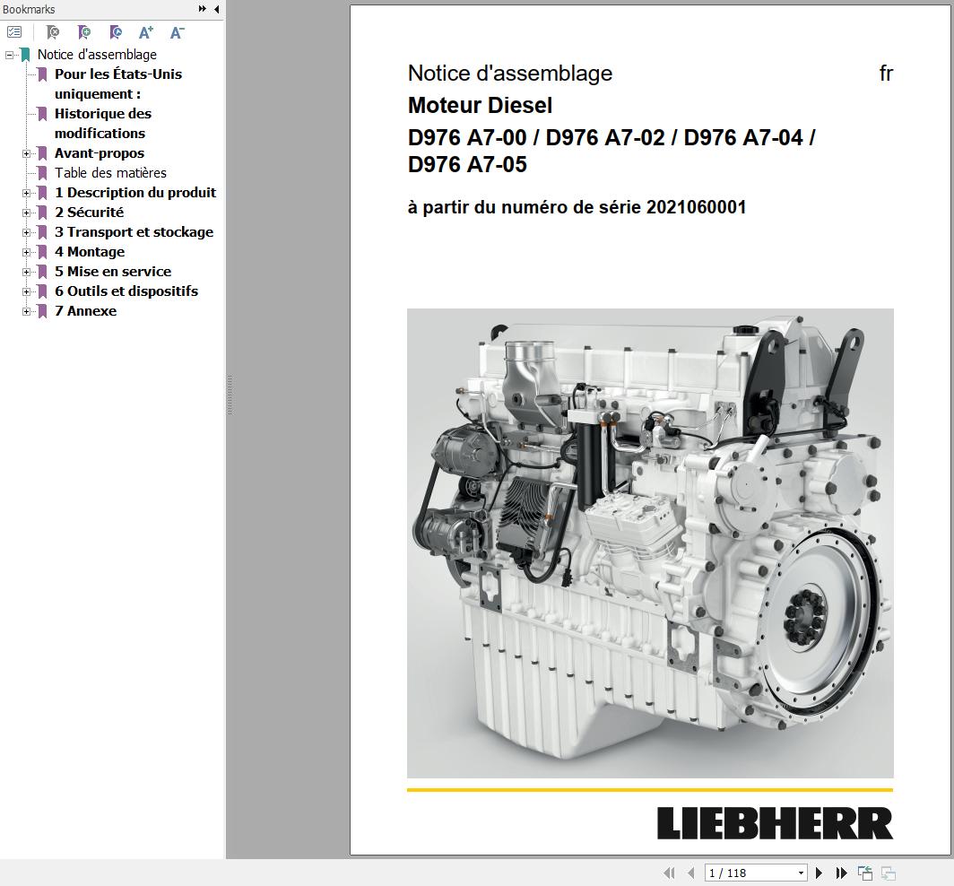This screenshot has width=954, height=886.
Task: Click the double-arrow expand panel icon
Action: (203, 9)
